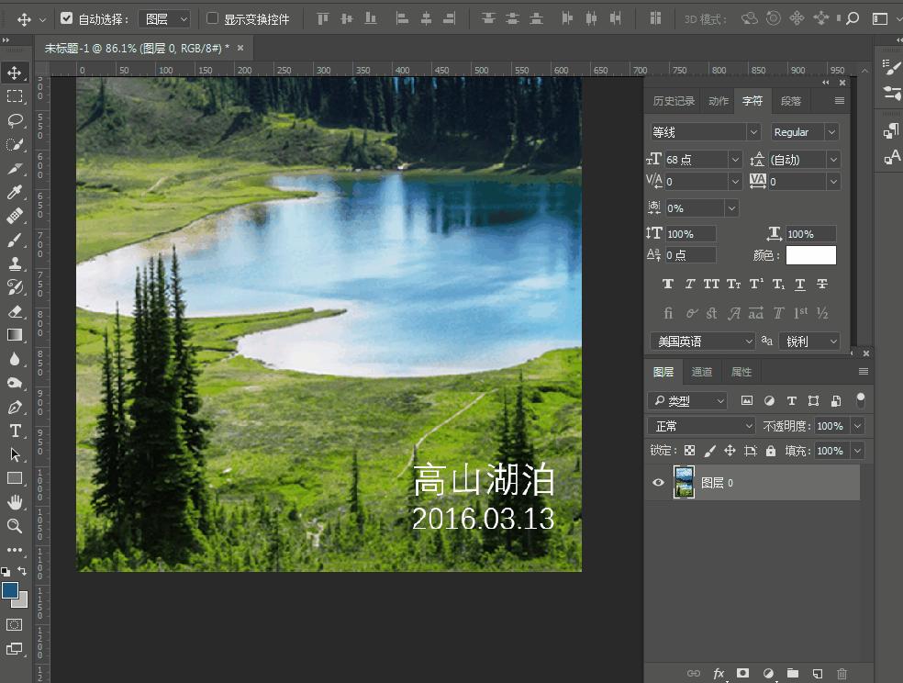
Task: Click the 图层 0 layer thumbnail
Action: click(684, 483)
